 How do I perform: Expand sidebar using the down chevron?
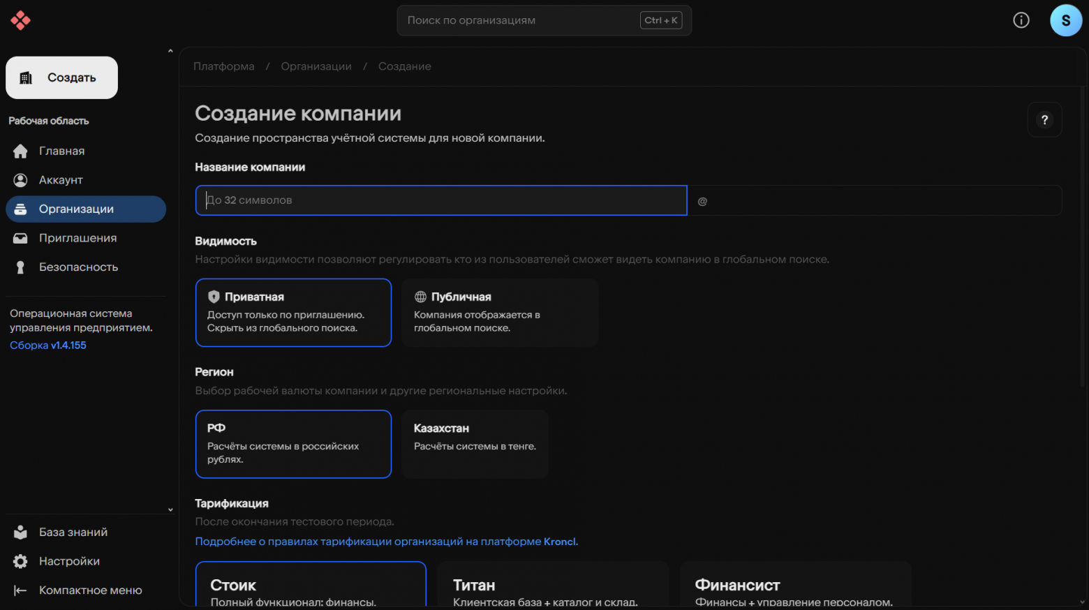pos(170,510)
